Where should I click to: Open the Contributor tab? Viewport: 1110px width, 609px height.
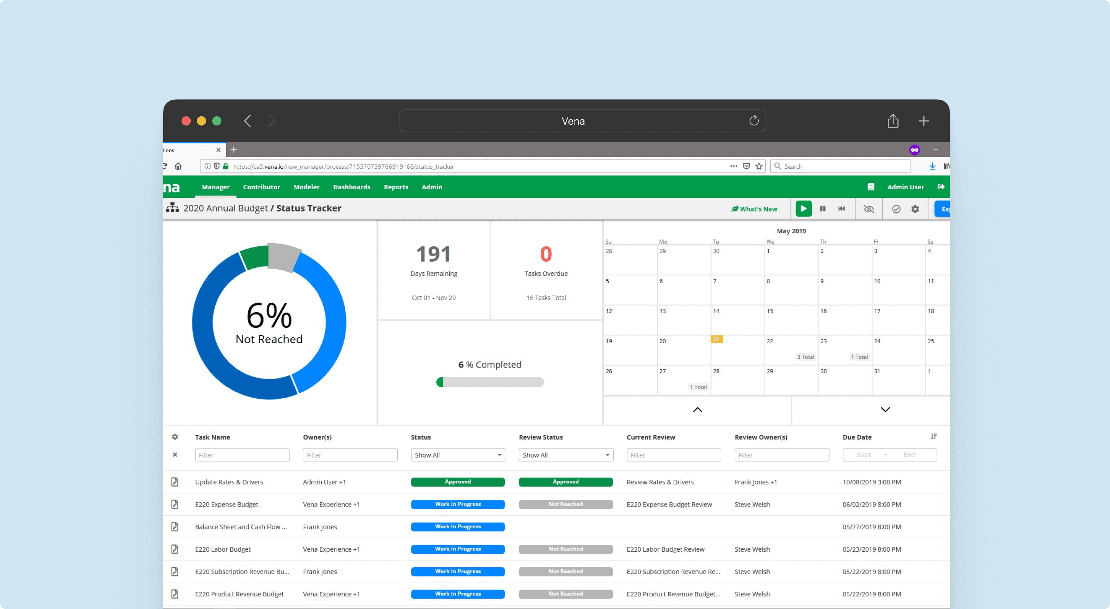(261, 187)
